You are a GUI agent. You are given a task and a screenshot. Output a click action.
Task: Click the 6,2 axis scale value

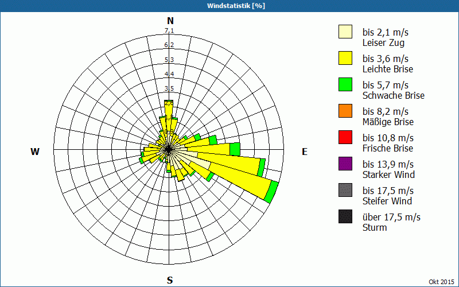pyautogui.click(x=169, y=45)
